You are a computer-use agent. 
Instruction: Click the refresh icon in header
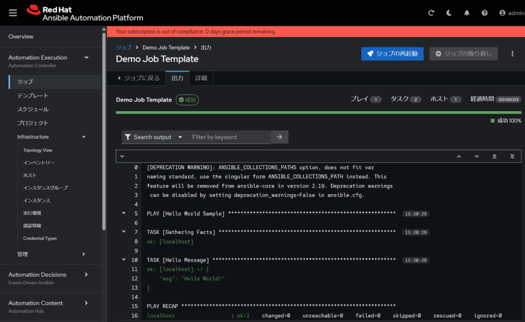pos(431,13)
